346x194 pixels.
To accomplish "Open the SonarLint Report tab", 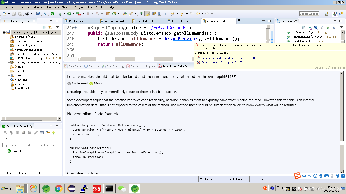I will click(x=140, y=66).
